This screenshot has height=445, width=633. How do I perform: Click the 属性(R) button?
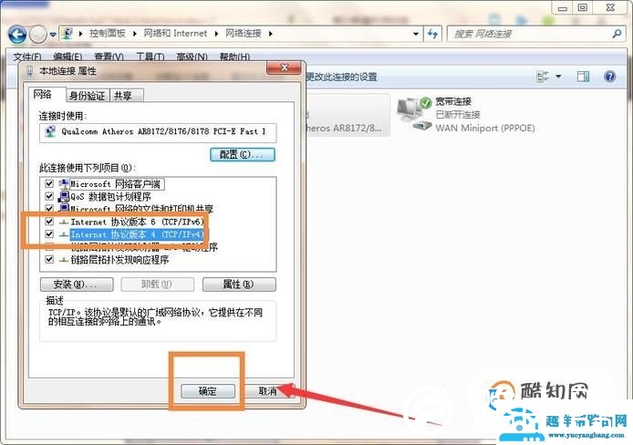(239, 285)
